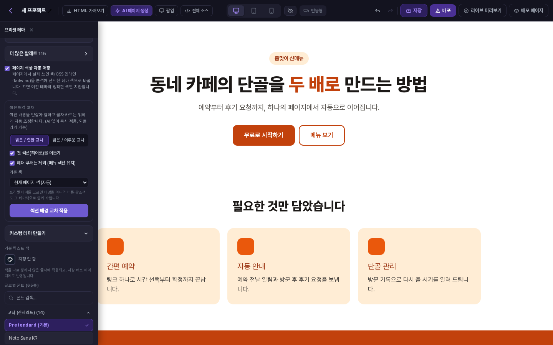Collapse 고딕 (산세리프) font group
Image resolution: width=553 pixels, height=345 pixels.
coord(49,313)
